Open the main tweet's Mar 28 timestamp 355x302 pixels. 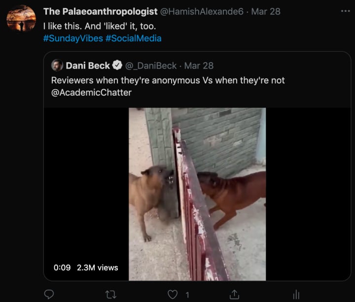266,11
